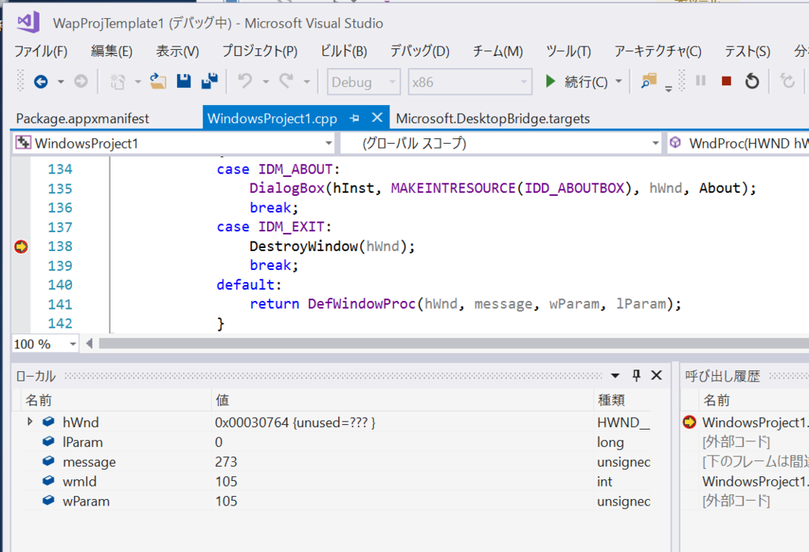Open the undo history dropdown arrow
Image resolution: width=809 pixels, height=552 pixels.
[265, 81]
